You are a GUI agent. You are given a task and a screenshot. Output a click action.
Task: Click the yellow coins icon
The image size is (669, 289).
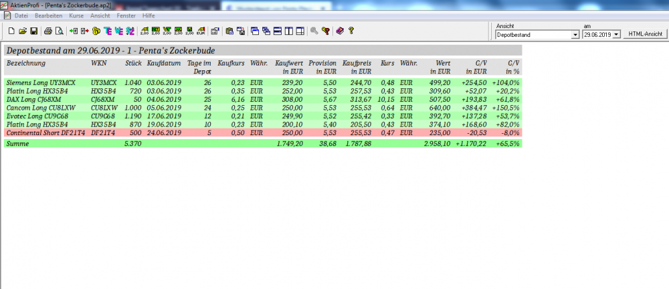96,31
